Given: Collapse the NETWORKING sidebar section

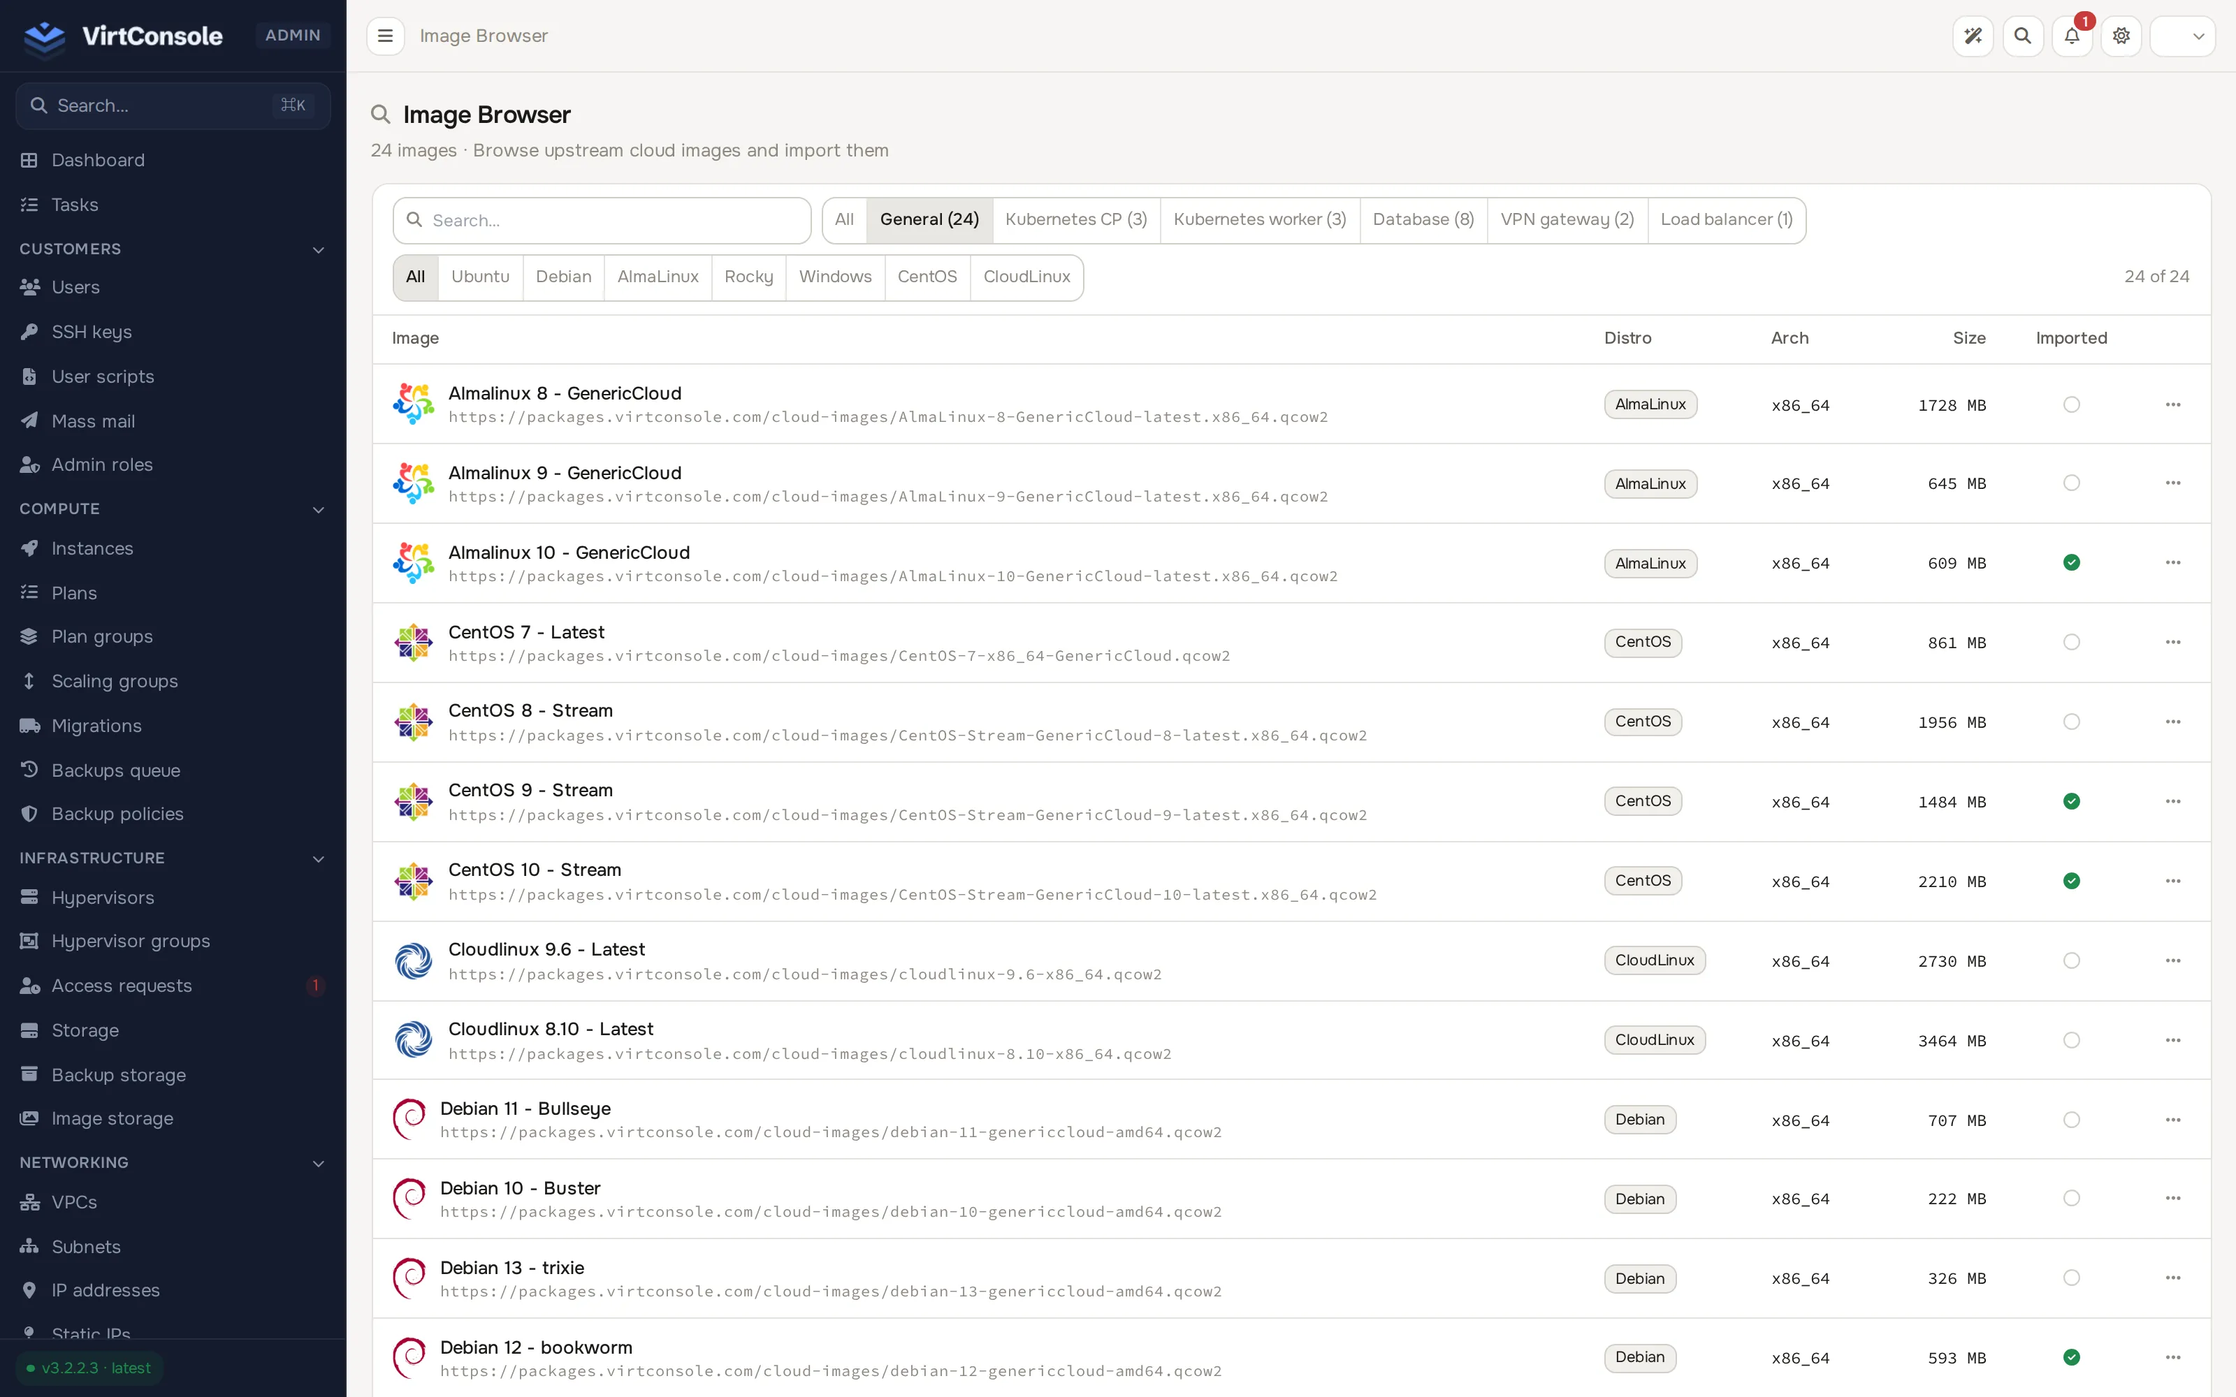Looking at the screenshot, I should coord(173,1162).
